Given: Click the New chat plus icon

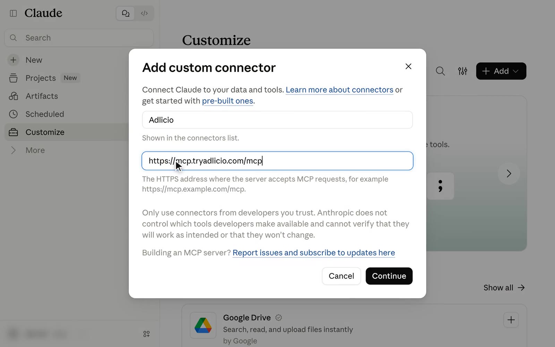Looking at the screenshot, I should (13, 60).
